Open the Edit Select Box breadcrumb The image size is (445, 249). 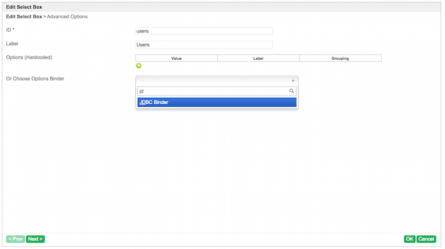click(24, 17)
